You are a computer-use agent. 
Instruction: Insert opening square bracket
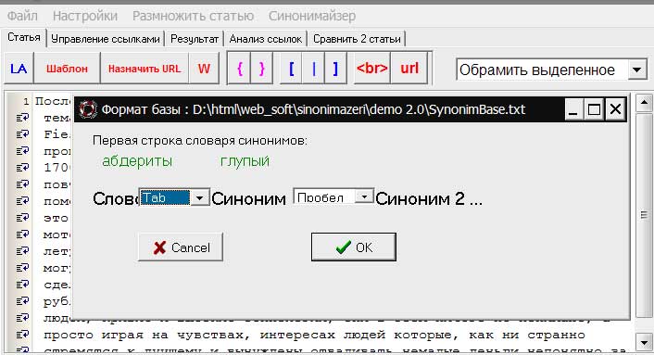tap(292, 69)
